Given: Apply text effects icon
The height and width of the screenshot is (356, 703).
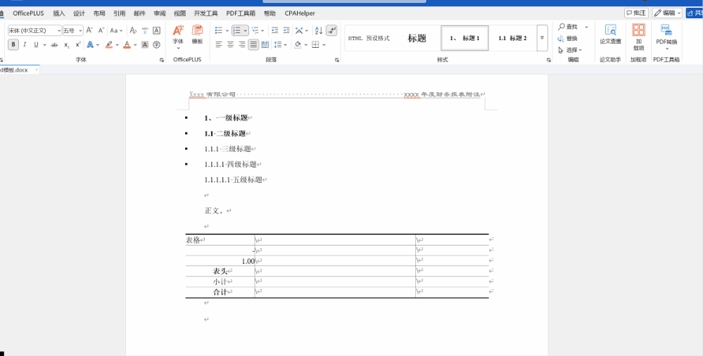Looking at the screenshot, I should coord(90,44).
